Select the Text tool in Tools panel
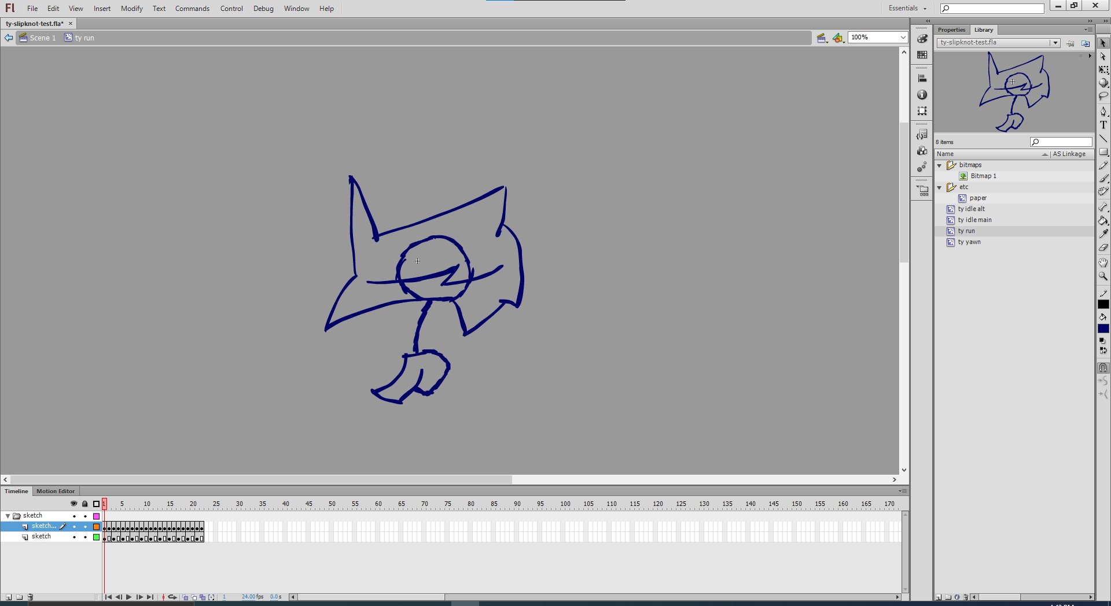 [x=1103, y=125]
